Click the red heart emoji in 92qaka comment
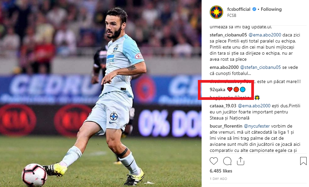The height and width of the screenshot is (187, 309). click(230, 89)
